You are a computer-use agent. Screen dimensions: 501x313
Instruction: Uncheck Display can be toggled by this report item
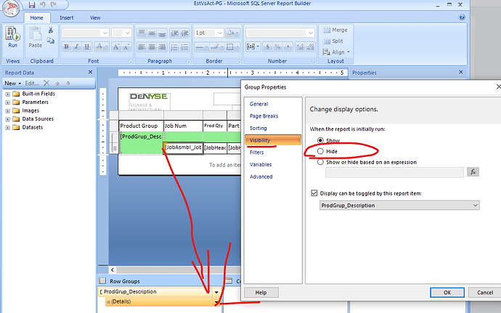point(314,193)
